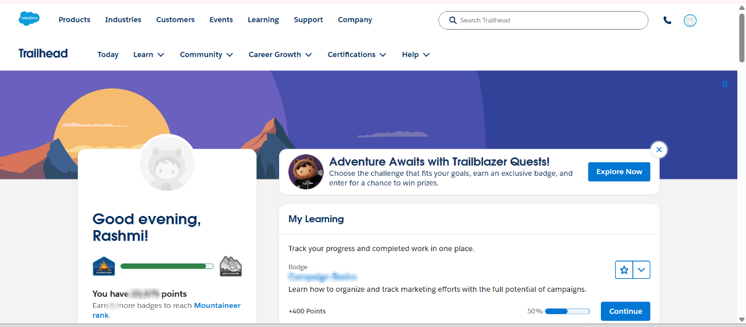Continue the in-progress badge
Viewport: 746px width, 327px height.
coord(625,311)
